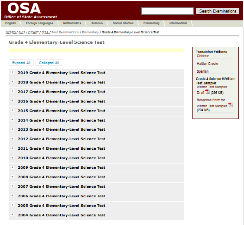This screenshot has height=225, width=244.
Task: Expand the 2011 Grade 4 Science Test plus icon
Action: 12,148
